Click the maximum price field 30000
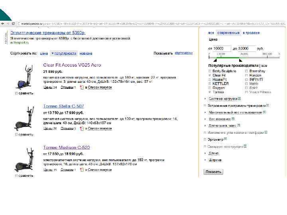Screen dimensions: 287x215 coord(246,49)
